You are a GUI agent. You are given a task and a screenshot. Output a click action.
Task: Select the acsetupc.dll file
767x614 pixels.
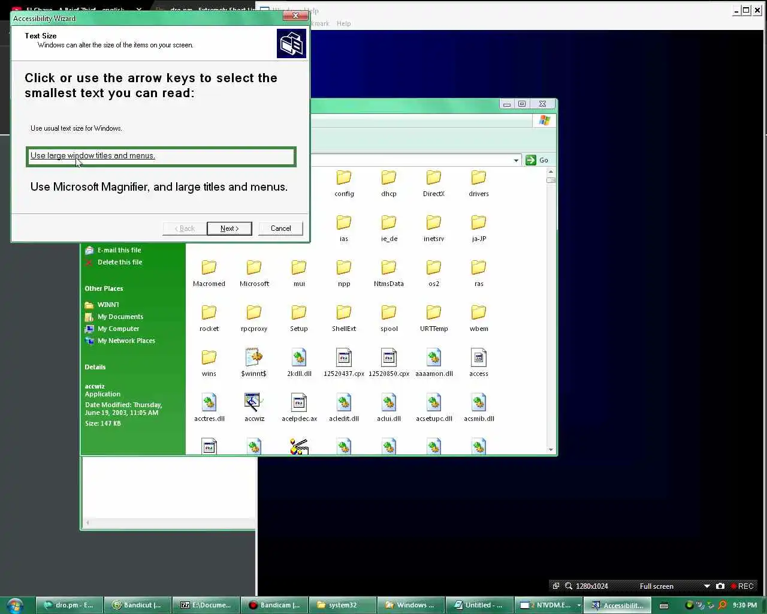[434, 408]
